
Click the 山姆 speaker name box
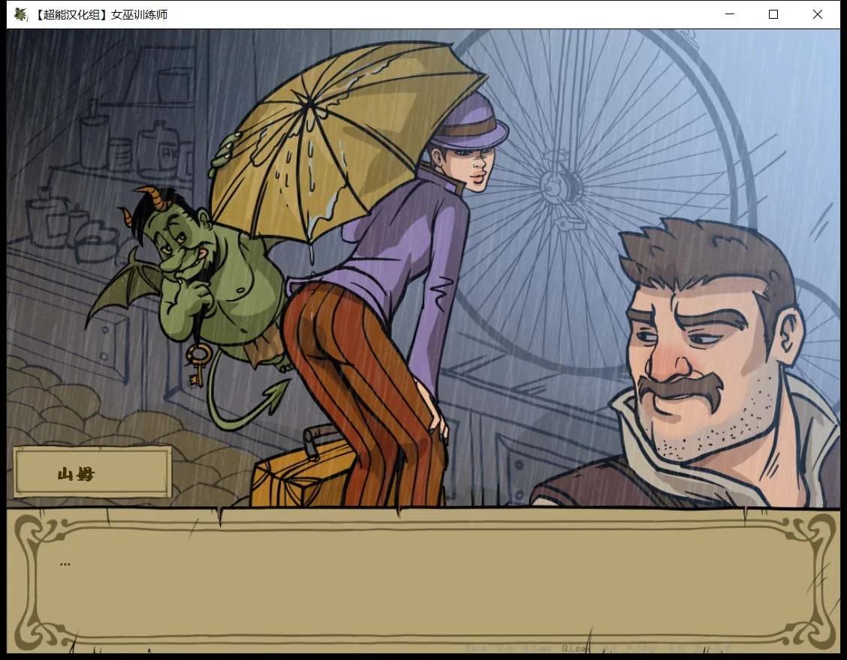coord(92,472)
